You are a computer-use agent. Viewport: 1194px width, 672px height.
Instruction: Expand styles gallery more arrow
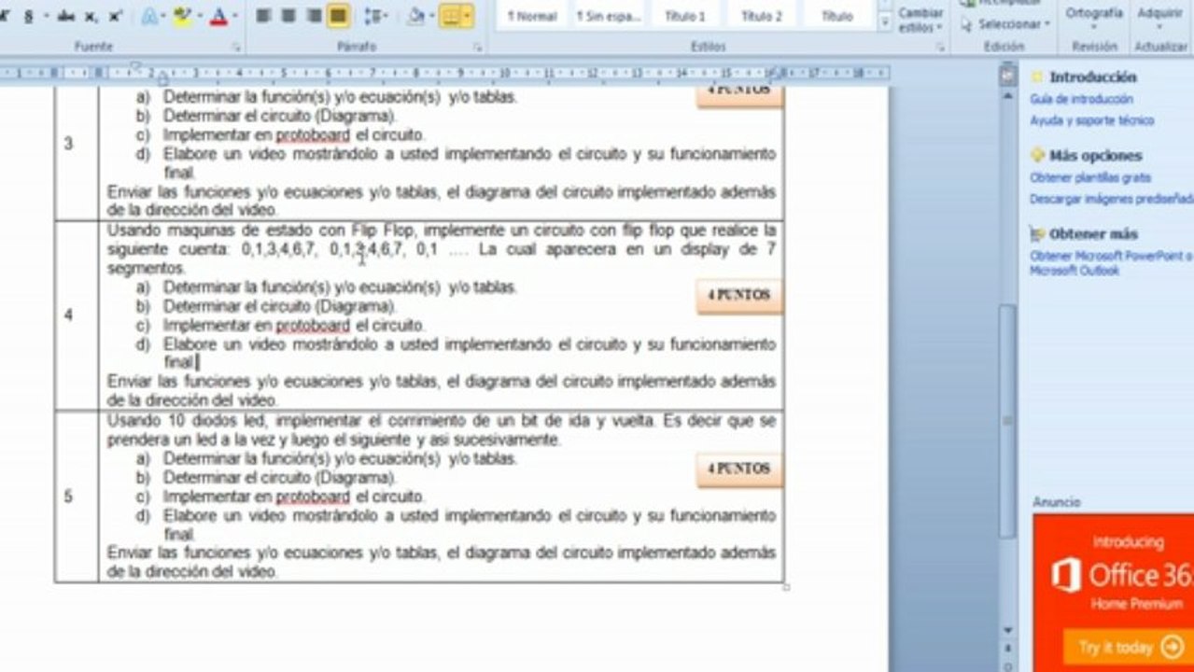point(885,23)
